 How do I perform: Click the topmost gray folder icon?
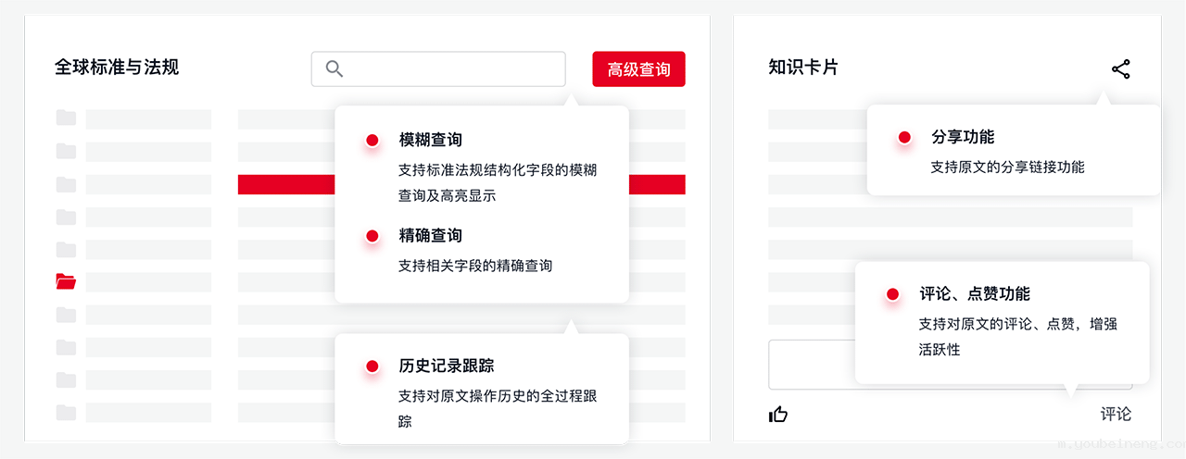[66, 118]
